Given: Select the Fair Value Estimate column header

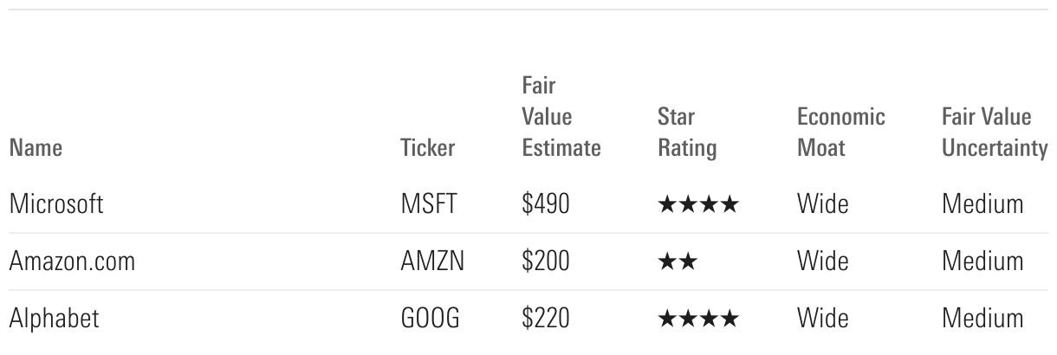Looking at the screenshot, I should click(561, 118).
